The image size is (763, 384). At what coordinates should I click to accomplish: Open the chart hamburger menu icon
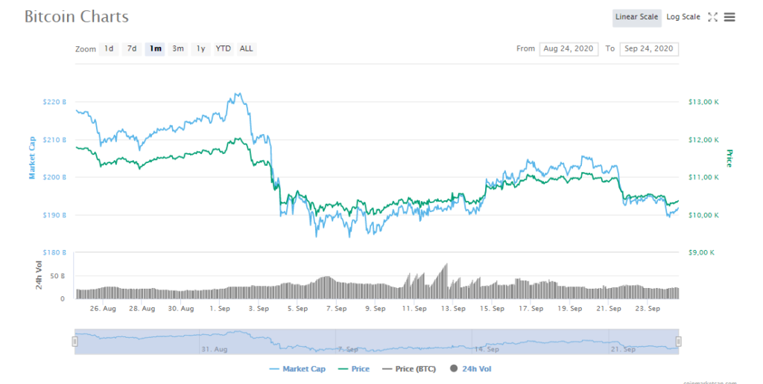[729, 17]
